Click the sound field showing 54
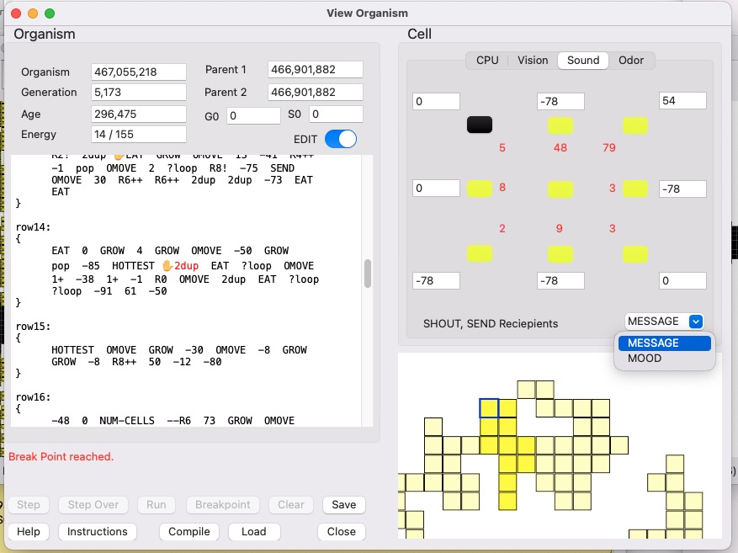 [682, 101]
